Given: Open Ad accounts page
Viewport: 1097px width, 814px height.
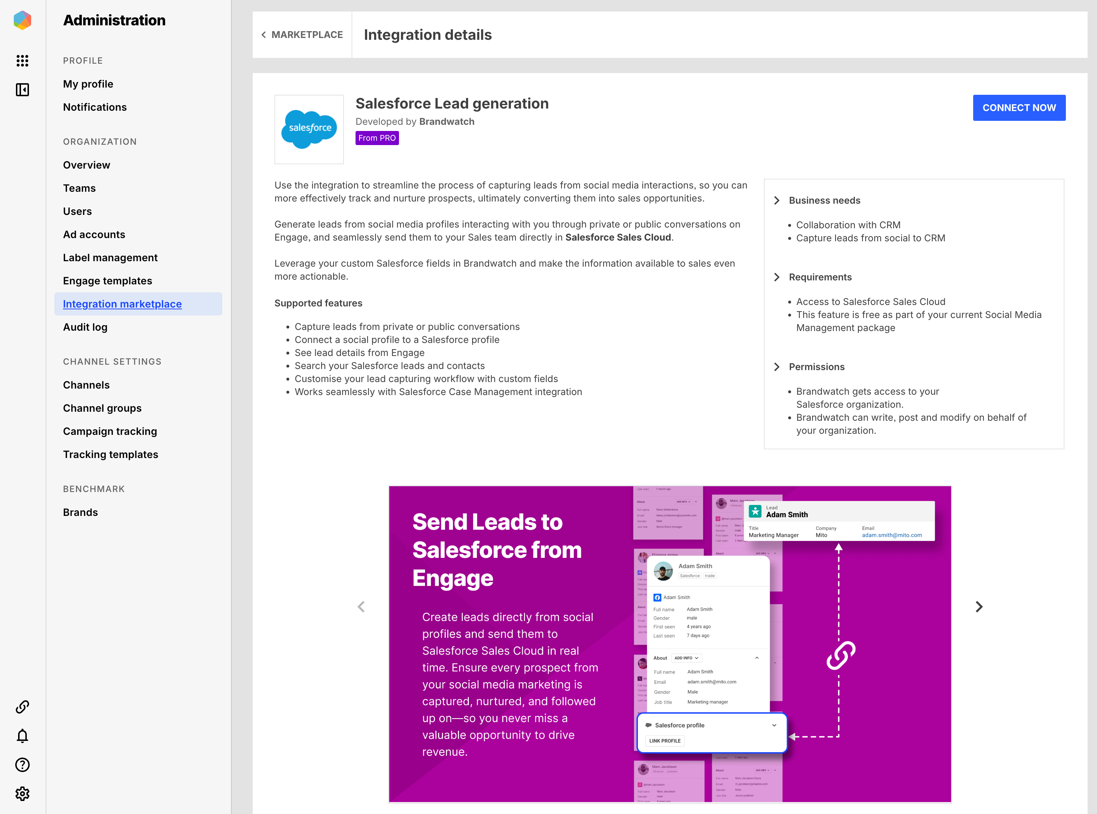Looking at the screenshot, I should [94, 234].
